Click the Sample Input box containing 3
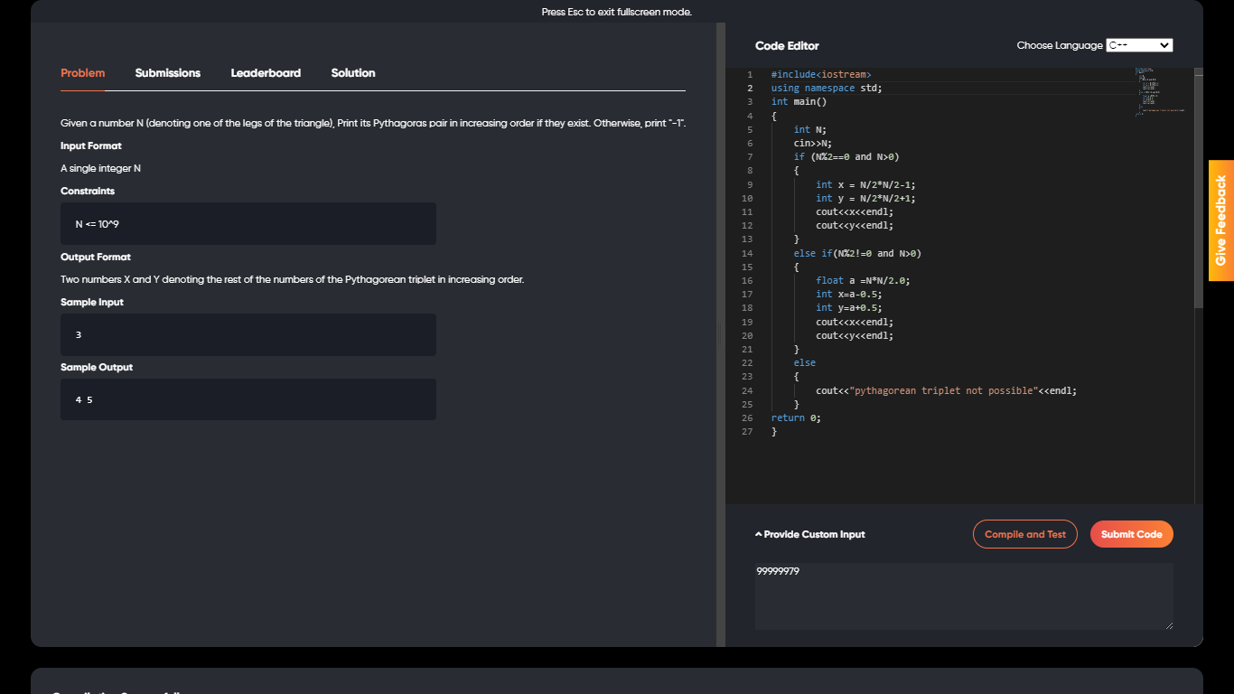Image resolution: width=1234 pixels, height=694 pixels. [248, 334]
